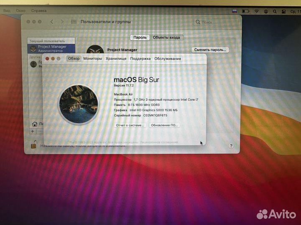Viewport: 301px width, 225px height.
Task: Click the Сменить пароль button
Action: tap(210, 50)
